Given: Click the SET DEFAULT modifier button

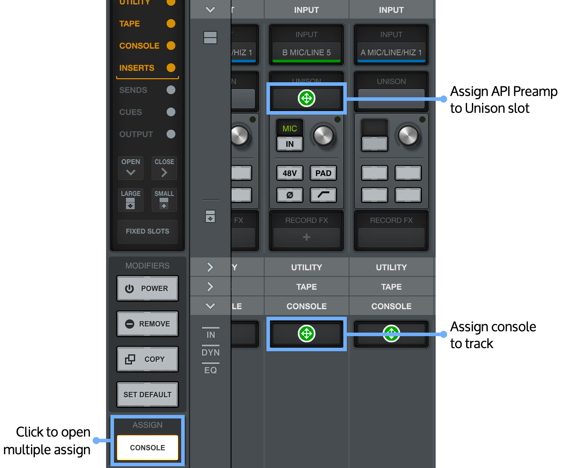Looking at the screenshot, I should pyautogui.click(x=148, y=395).
